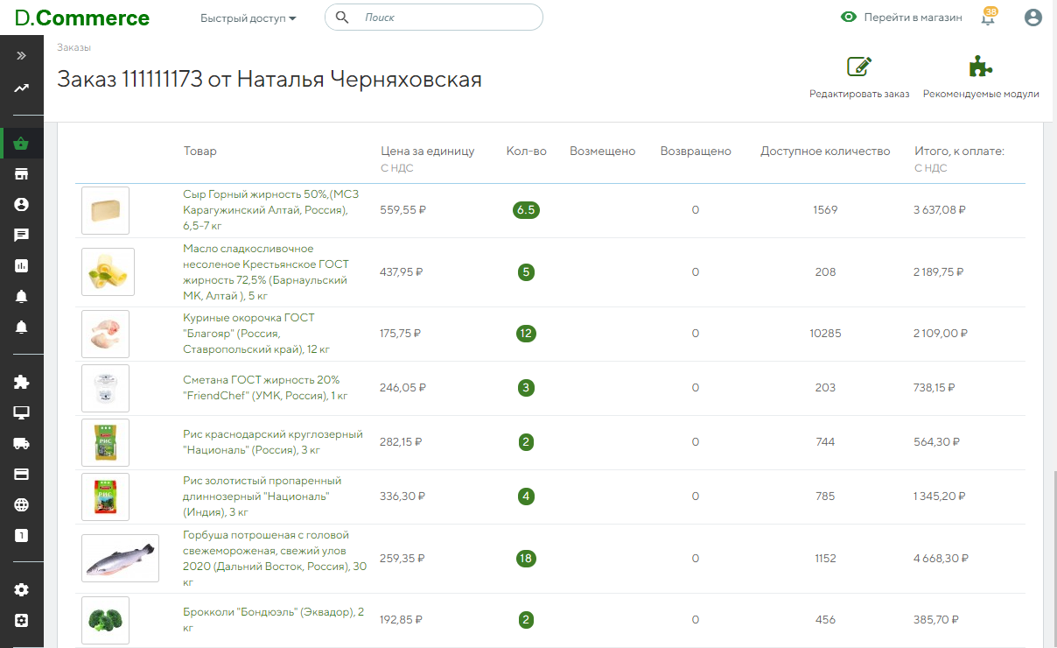
Task: Open Shop Parameters plain gear icon
Action: (22, 589)
